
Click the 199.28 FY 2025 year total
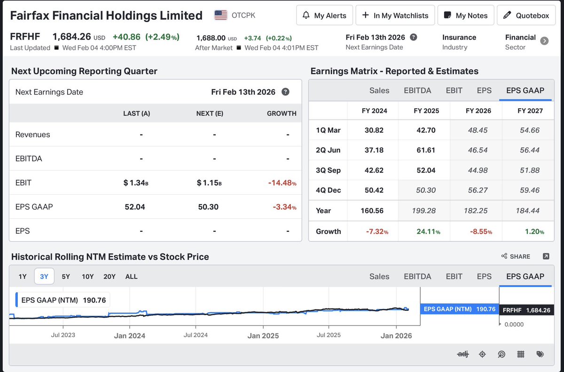tap(424, 211)
